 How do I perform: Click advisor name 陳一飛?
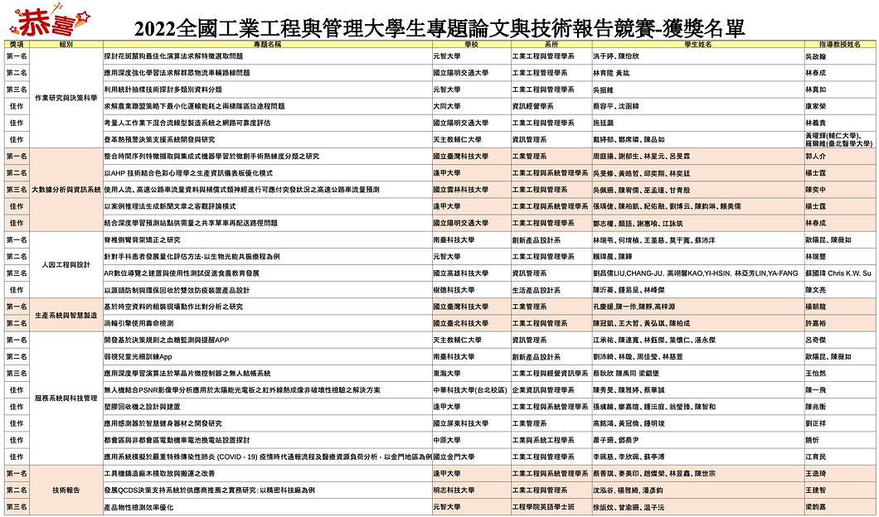[x=816, y=390]
